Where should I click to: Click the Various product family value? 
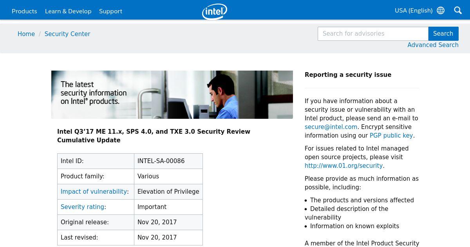pos(148,176)
